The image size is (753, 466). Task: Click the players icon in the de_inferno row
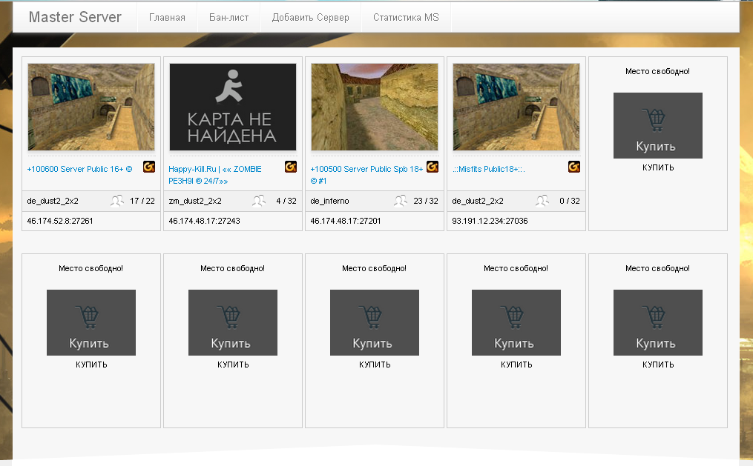(x=401, y=201)
